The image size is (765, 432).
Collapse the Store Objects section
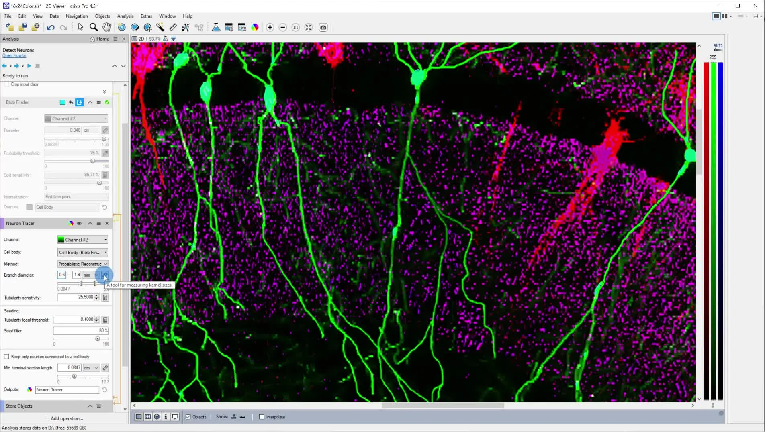[90, 406]
